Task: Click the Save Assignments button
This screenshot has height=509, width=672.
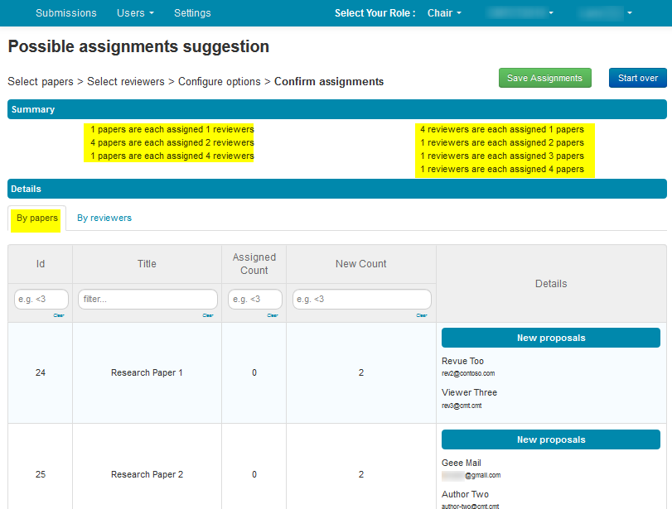Action: coord(544,78)
